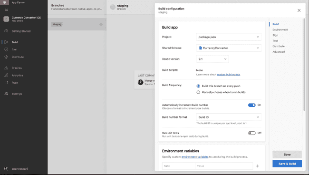Open the Crashes warning triangle icon
The width and height of the screenshot is (309, 175).
click(6, 68)
